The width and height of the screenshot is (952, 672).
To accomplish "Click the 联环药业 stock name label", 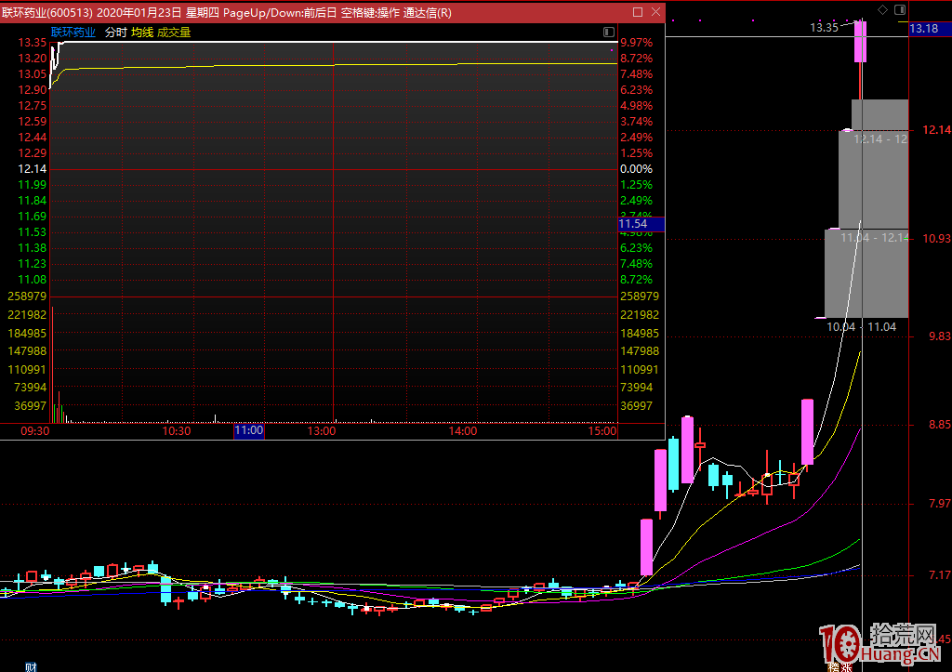I will click(73, 32).
